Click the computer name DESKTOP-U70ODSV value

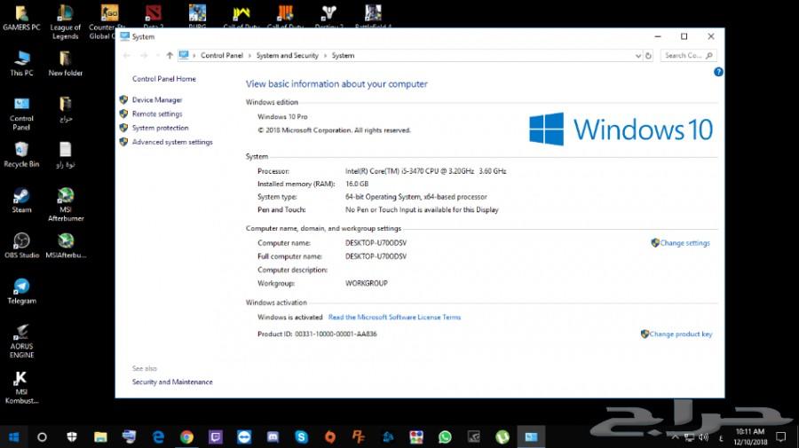tap(376, 243)
